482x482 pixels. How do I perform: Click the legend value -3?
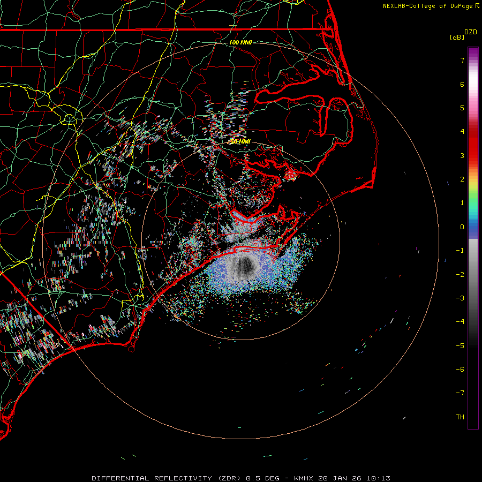(x=460, y=298)
